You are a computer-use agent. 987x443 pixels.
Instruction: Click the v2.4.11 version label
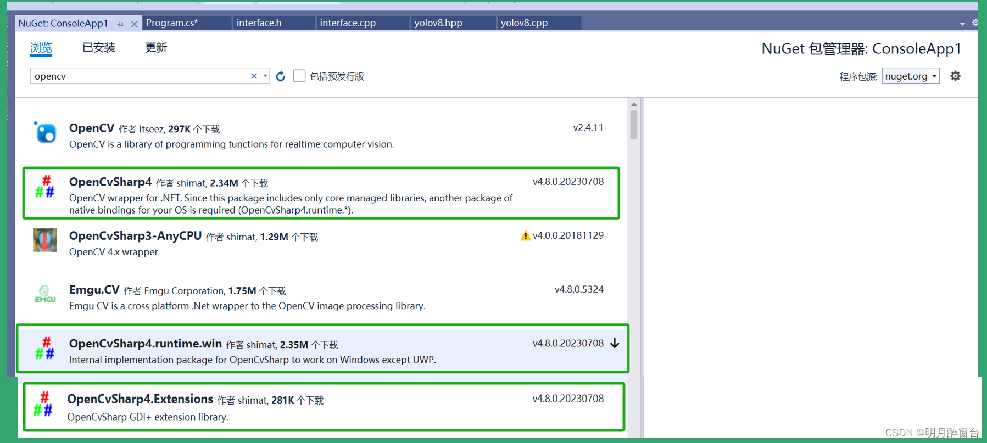pyautogui.click(x=588, y=128)
